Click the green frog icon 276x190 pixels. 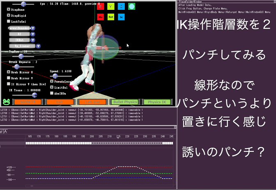point(6,101)
